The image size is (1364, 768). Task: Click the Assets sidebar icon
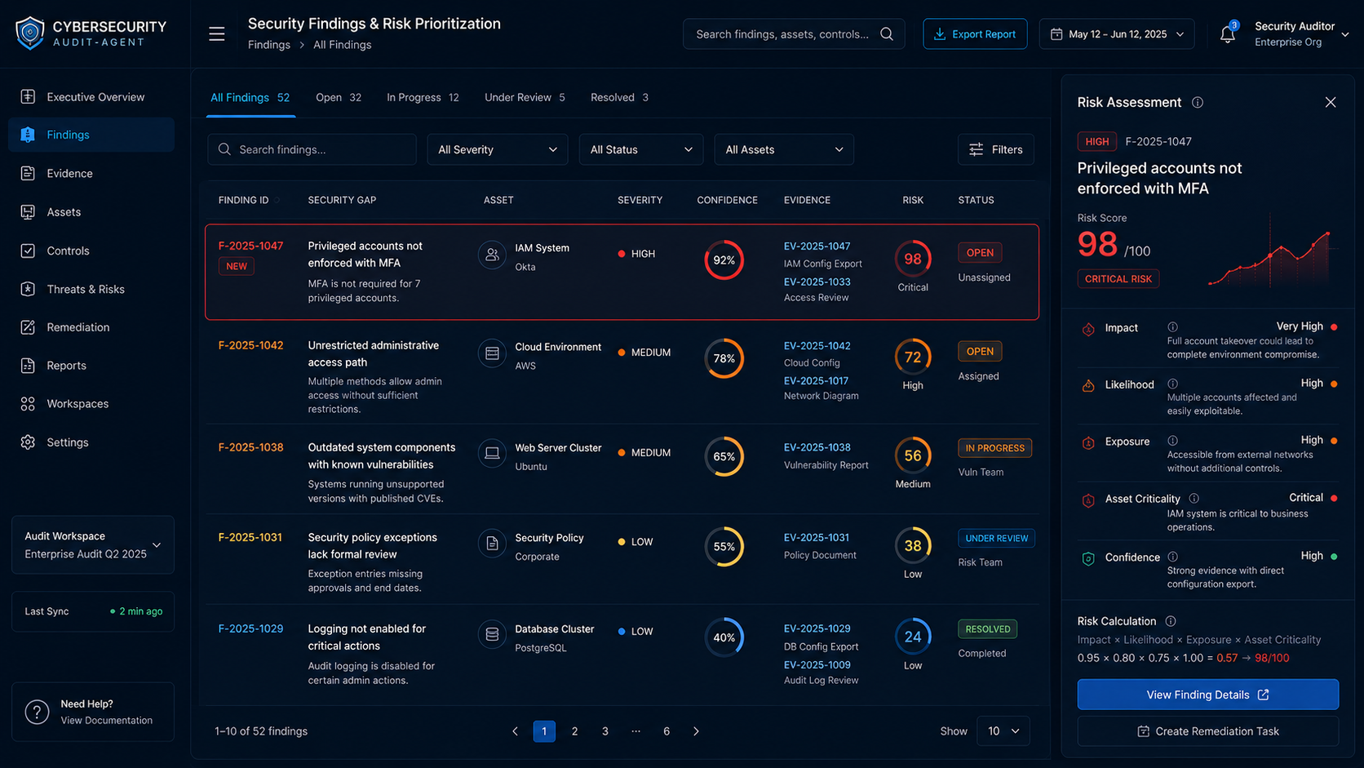pyautogui.click(x=28, y=211)
